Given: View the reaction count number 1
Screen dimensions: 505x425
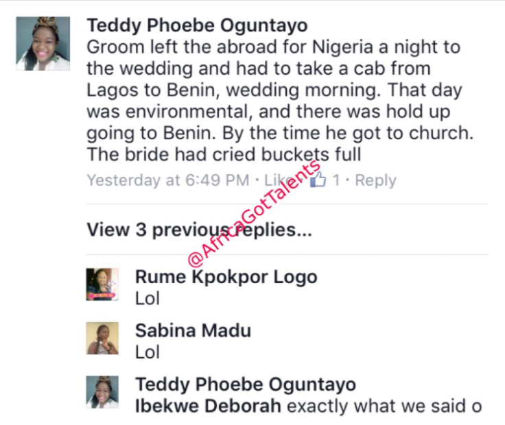Looking at the screenshot, I should click(x=336, y=180).
